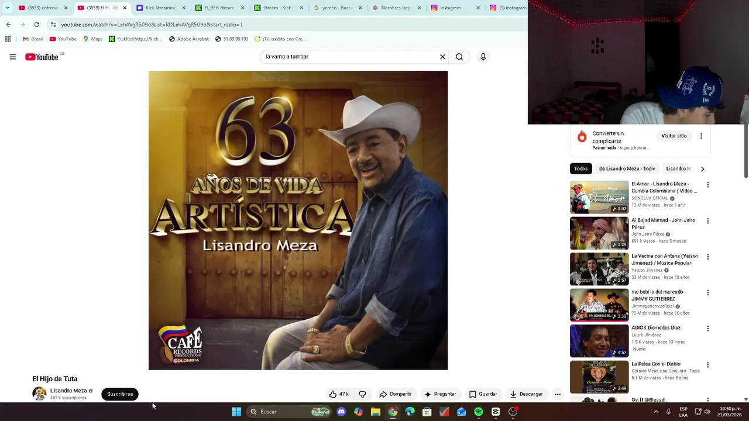Open Lisandro Meza channel avatar

coord(39,394)
